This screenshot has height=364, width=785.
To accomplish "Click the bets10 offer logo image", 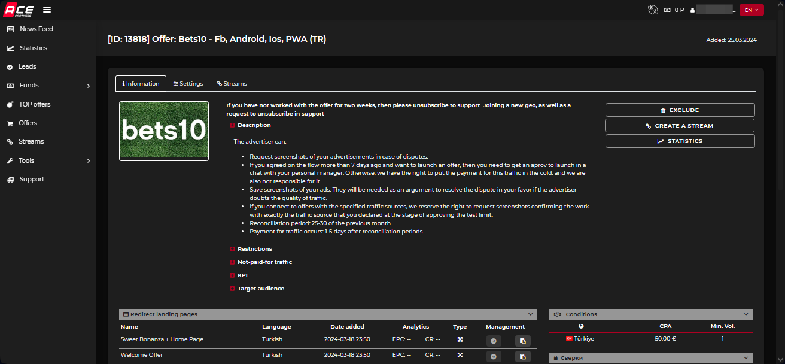I will [164, 131].
